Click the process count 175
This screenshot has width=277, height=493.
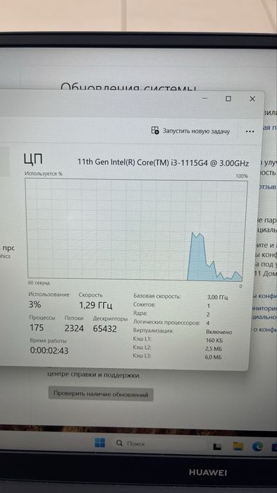coord(37,328)
